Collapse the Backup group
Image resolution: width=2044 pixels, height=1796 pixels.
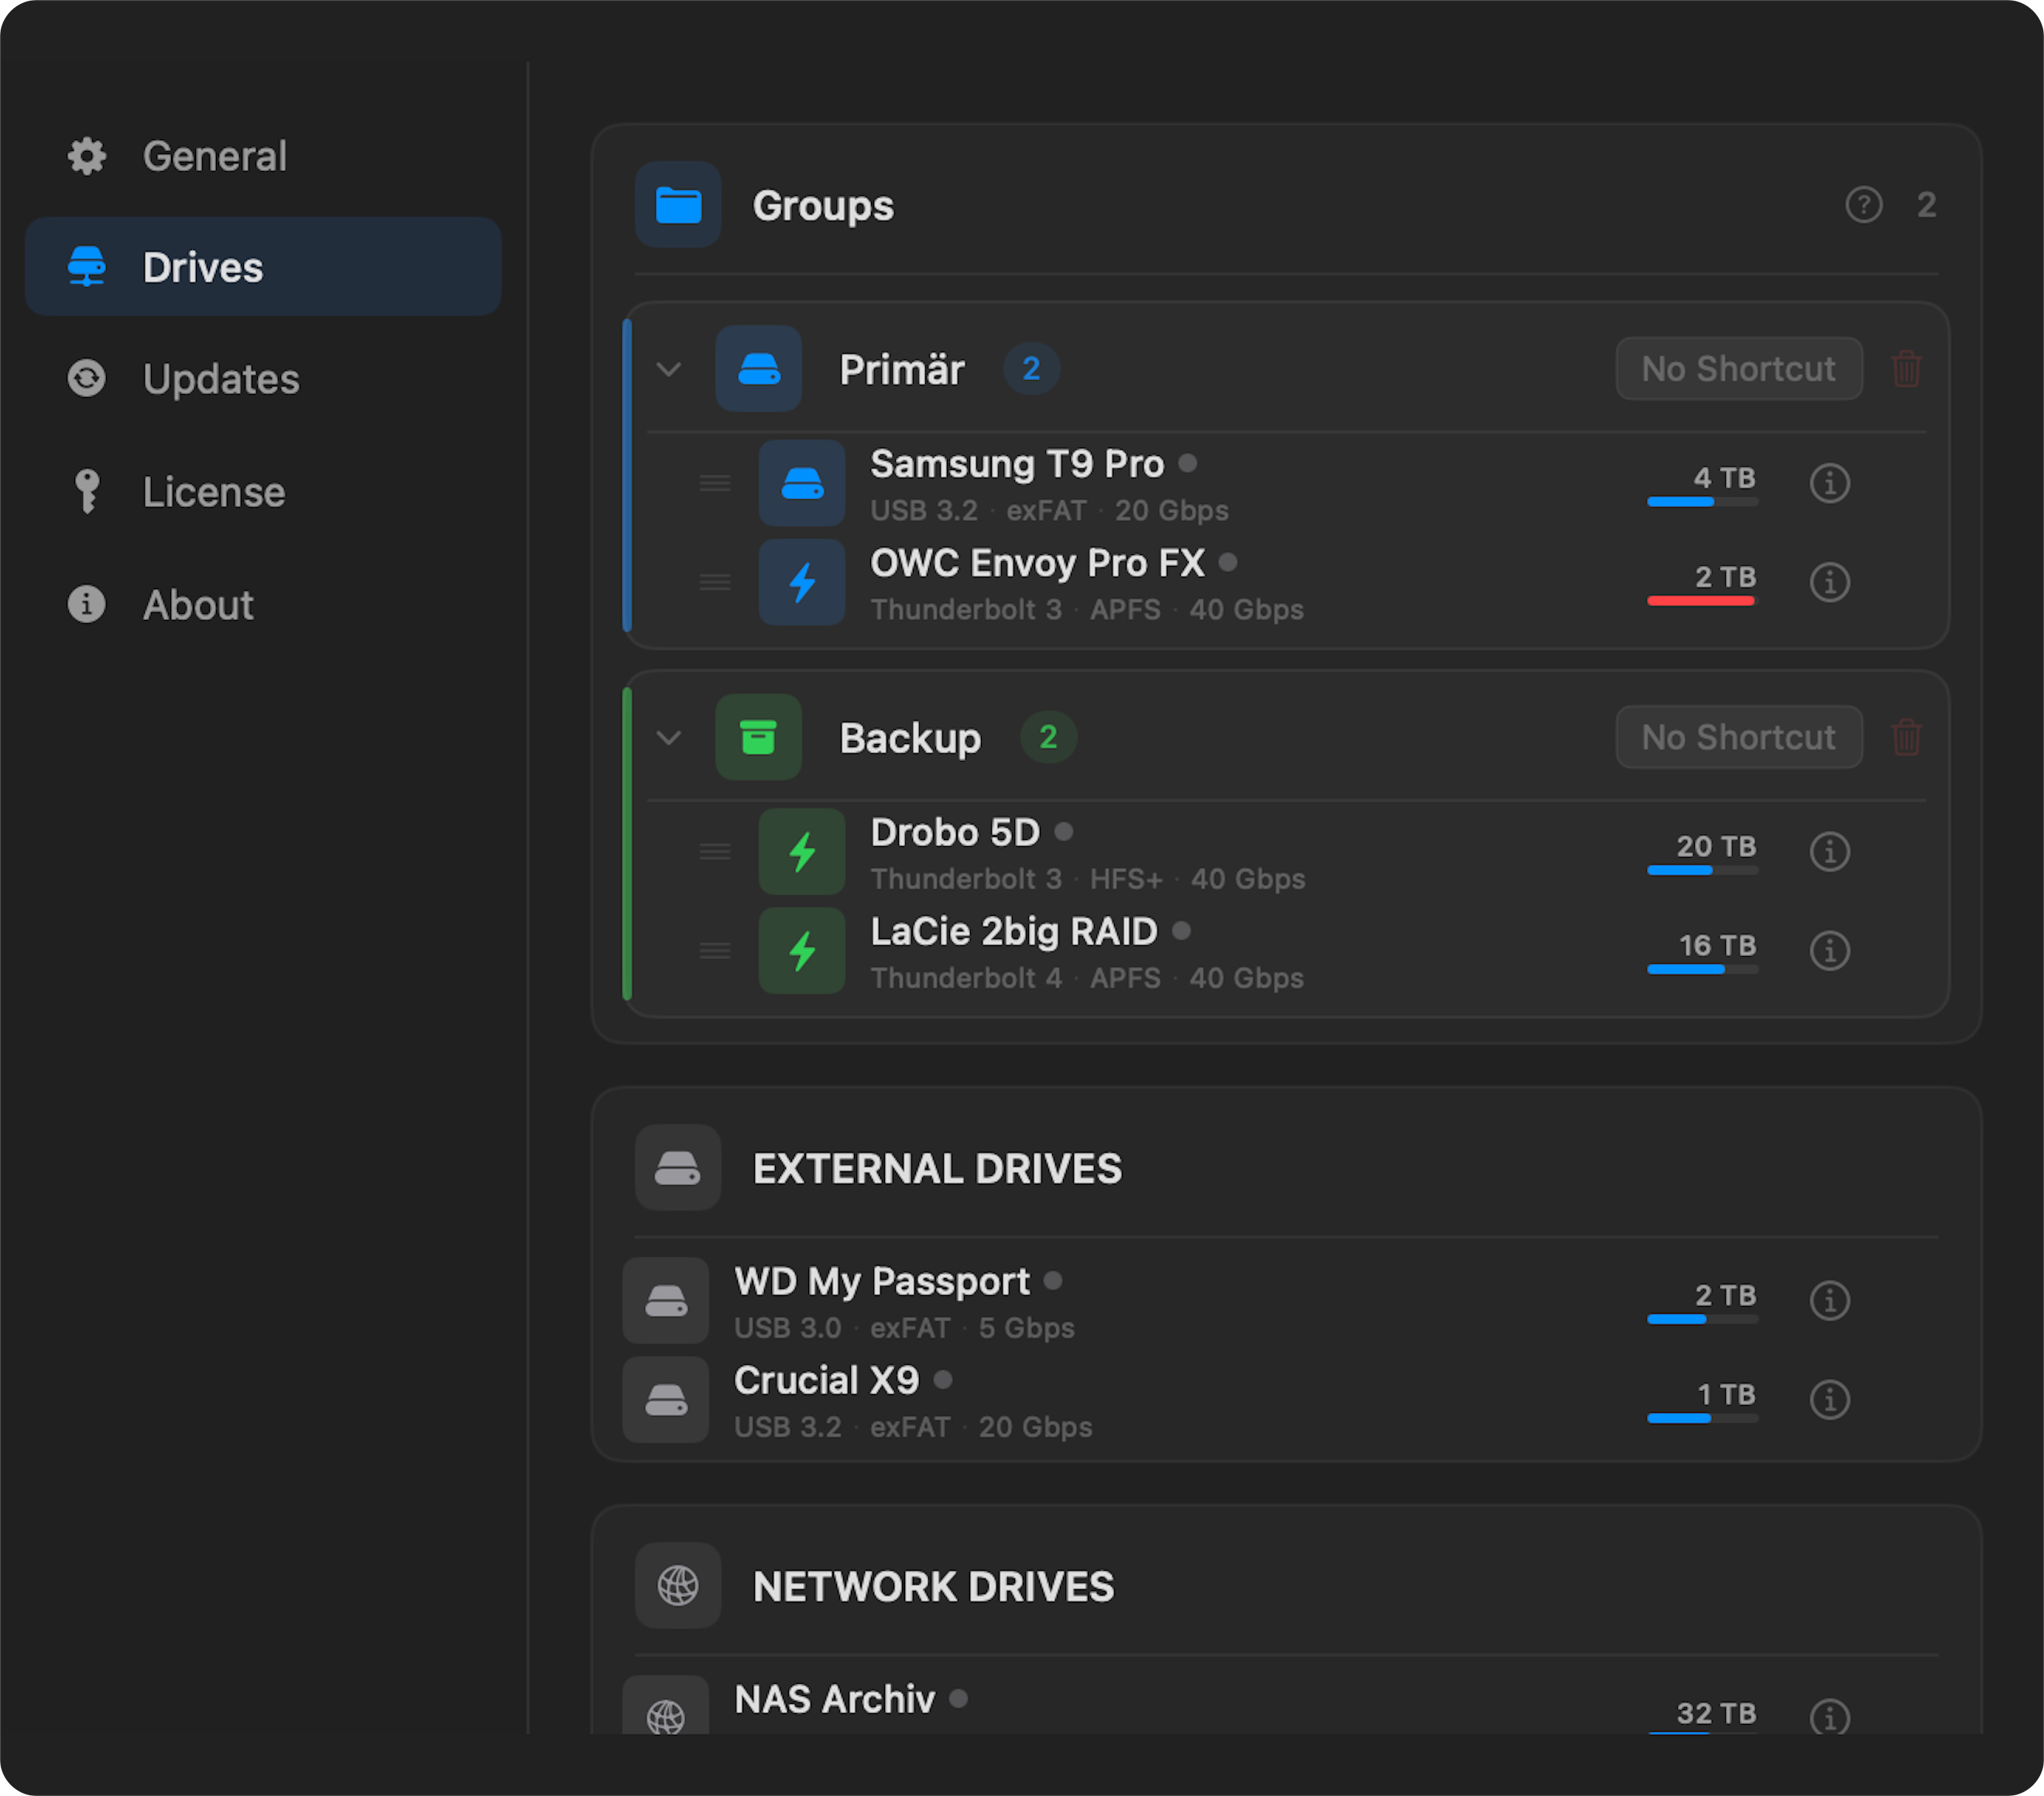point(669,737)
